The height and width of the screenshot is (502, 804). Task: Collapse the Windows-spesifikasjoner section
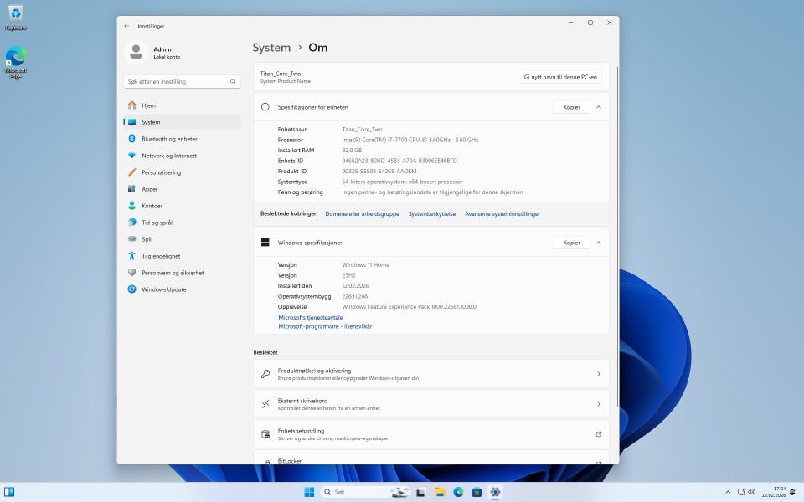pos(598,243)
